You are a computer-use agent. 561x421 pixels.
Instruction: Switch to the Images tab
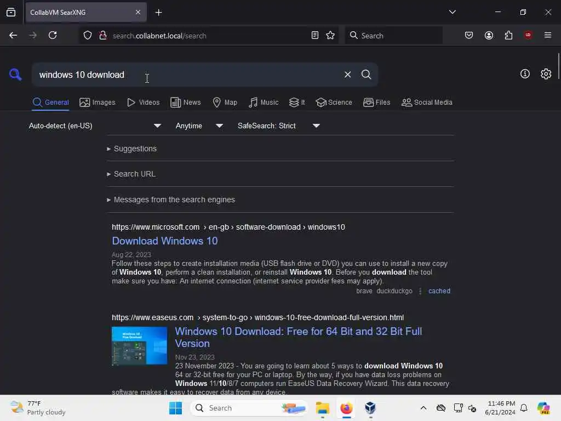98,103
